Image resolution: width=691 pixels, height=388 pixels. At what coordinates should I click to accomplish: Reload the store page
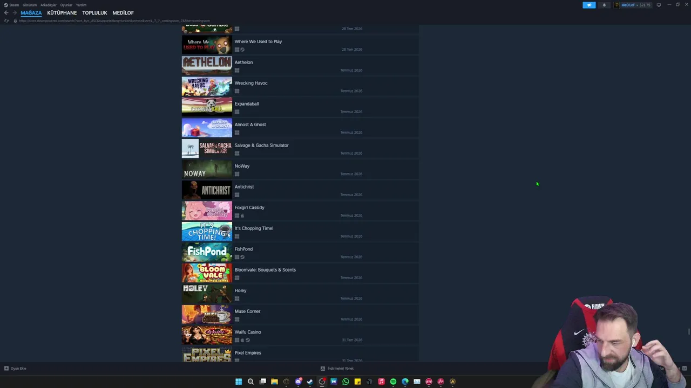point(6,20)
